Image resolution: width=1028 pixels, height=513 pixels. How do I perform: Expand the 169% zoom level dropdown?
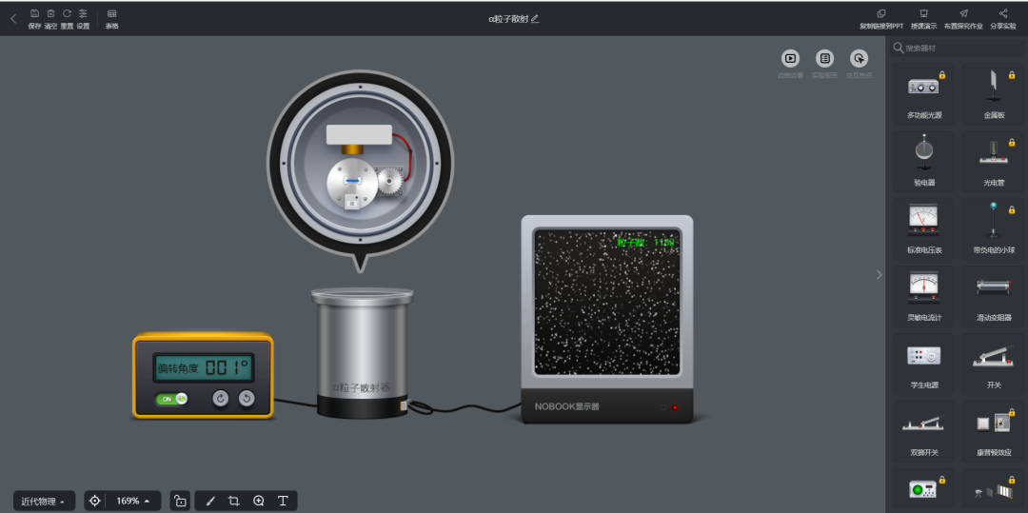[132, 501]
